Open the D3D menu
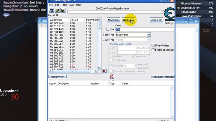The image size is (216, 121). point(71,5)
